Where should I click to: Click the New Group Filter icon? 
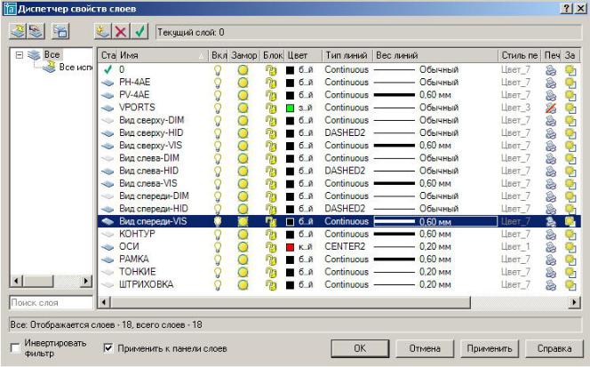[x=36, y=31]
